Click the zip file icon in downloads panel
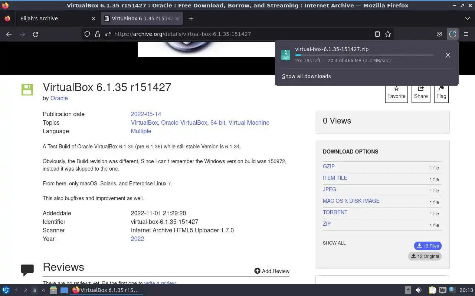Image resolution: width=475 pixels, height=296 pixels. [286, 55]
